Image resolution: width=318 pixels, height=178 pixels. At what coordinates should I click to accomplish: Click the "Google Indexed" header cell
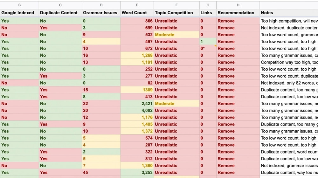click(19, 13)
